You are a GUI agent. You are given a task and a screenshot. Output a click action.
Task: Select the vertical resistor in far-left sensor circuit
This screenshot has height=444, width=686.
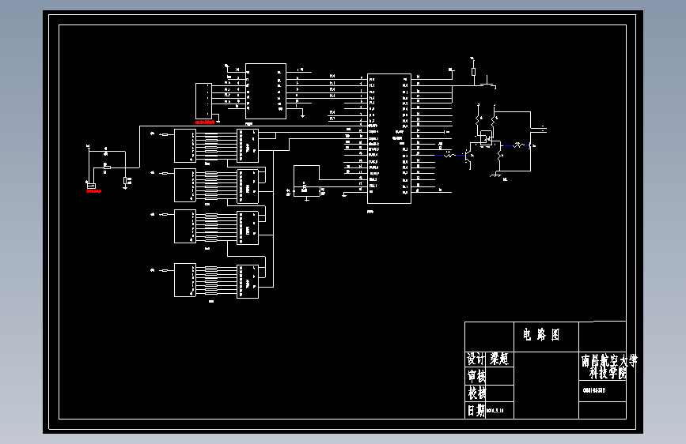coord(125,181)
